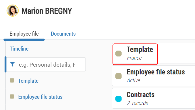Click the Active status text
195x110 pixels.
pos(133,80)
